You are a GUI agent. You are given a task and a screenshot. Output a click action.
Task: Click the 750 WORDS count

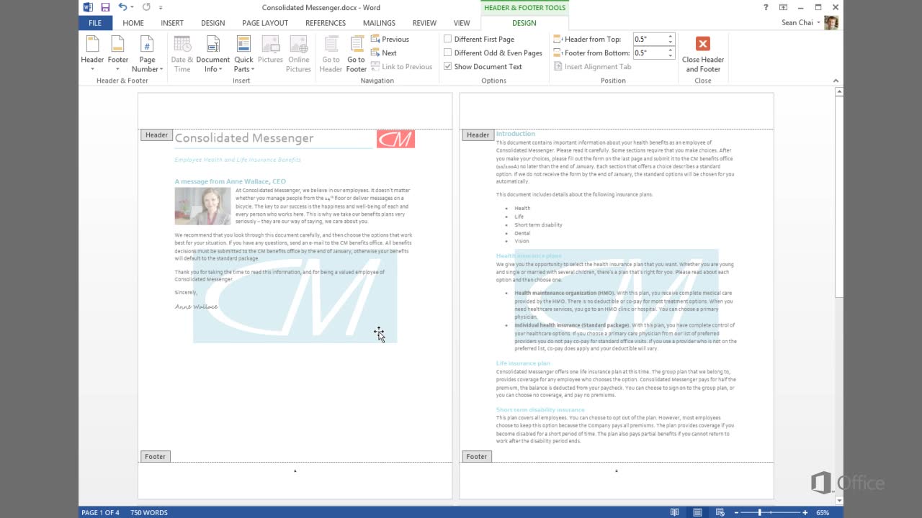pyautogui.click(x=149, y=512)
